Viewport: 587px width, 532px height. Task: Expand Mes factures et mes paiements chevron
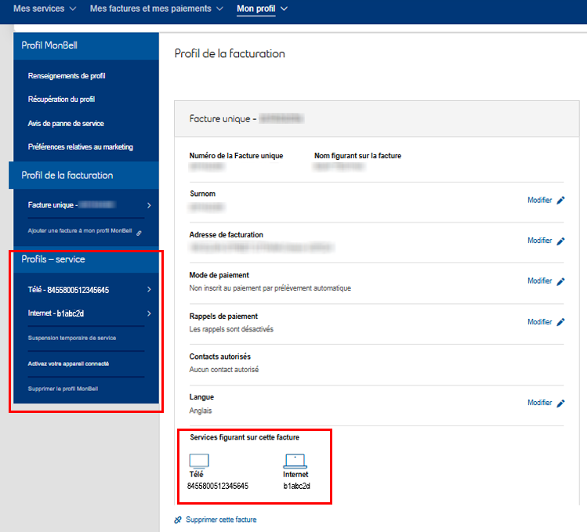click(219, 9)
